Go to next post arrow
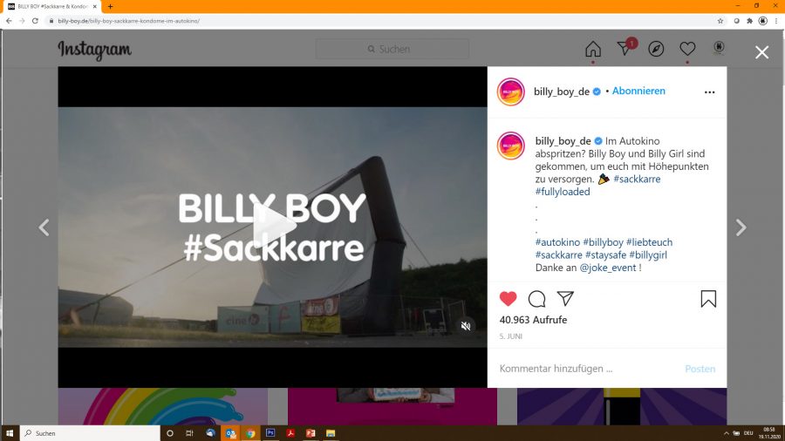Viewport: 785px width, 441px height. click(x=741, y=227)
